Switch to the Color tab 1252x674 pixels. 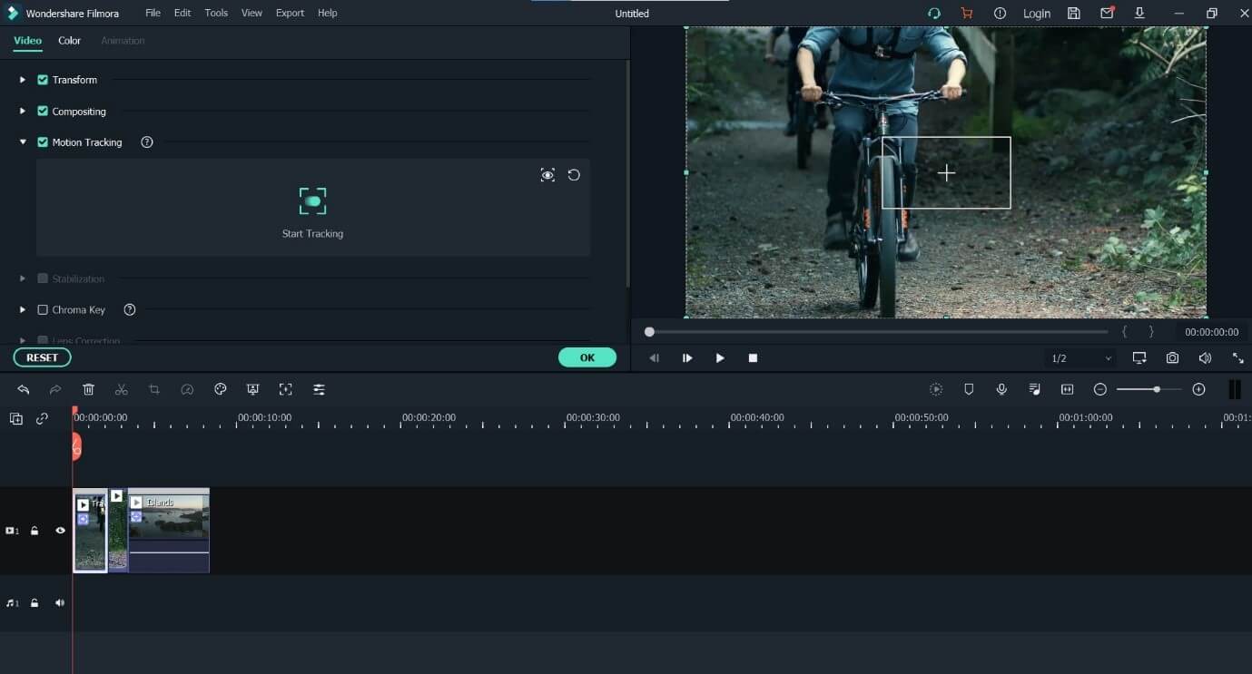[x=70, y=41]
